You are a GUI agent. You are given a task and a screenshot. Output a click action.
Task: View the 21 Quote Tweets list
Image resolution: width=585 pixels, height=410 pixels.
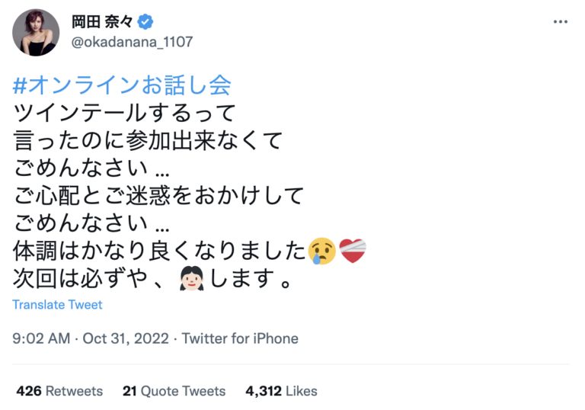tap(174, 391)
